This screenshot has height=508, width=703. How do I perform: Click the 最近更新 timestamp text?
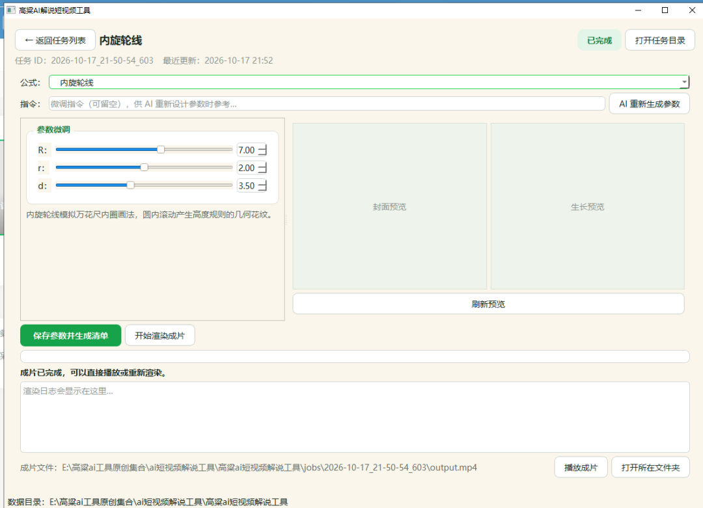click(x=218, y=60)
